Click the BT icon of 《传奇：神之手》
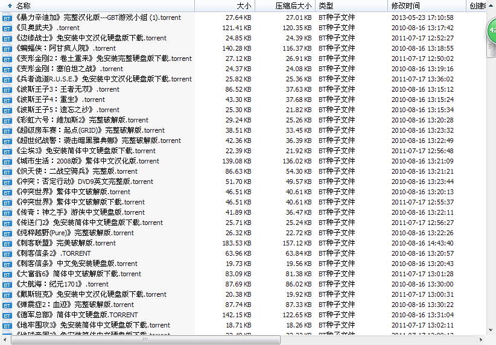Image resolution: width=496 pixels, height=345 pixels. tap(7, 212)
